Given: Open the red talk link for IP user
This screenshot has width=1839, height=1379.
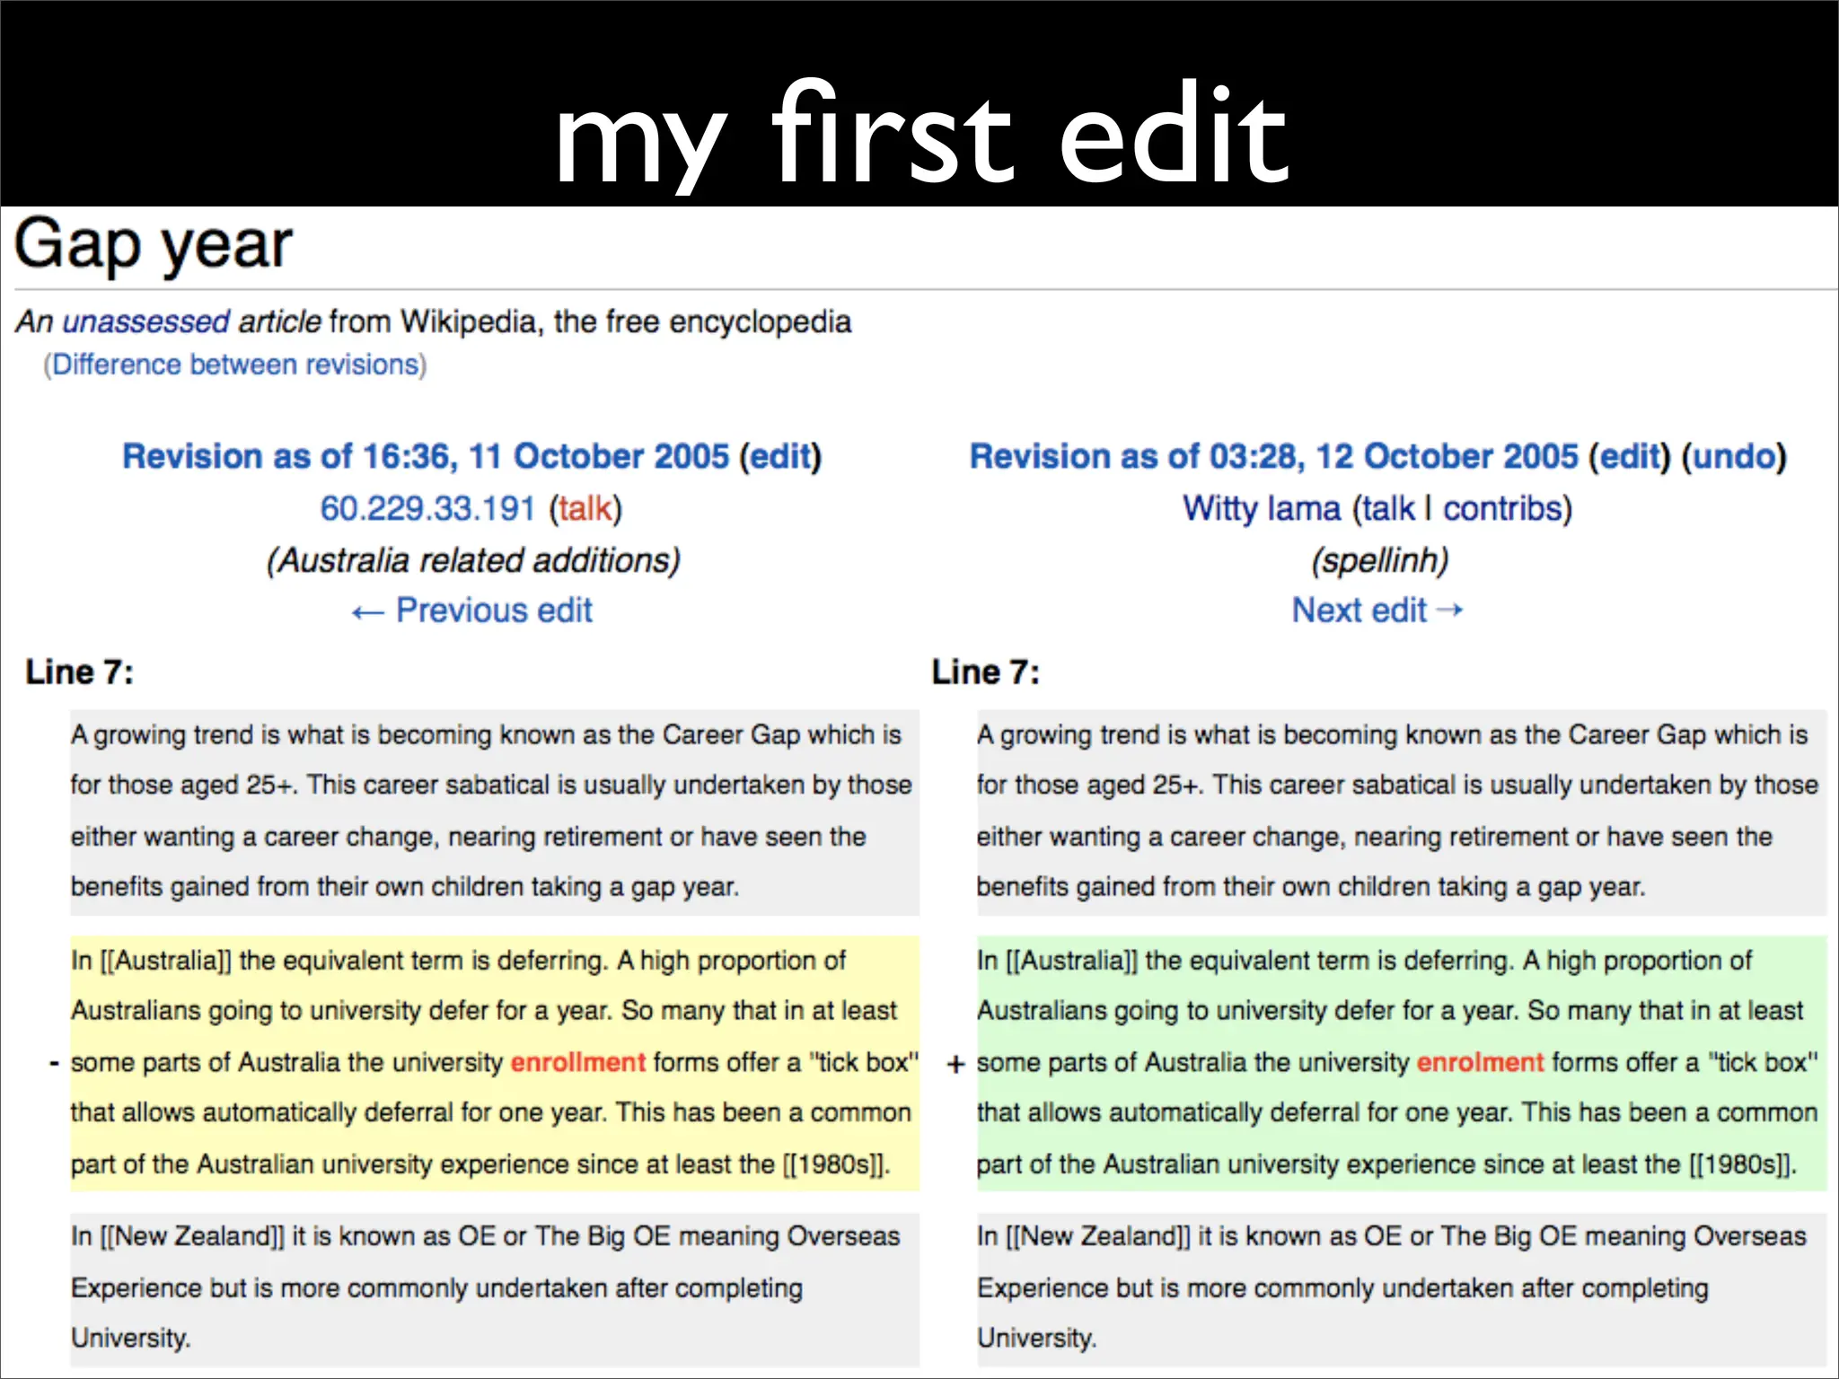Looking at the screenshot, I should pyautogui.click(x=585, y=508).
